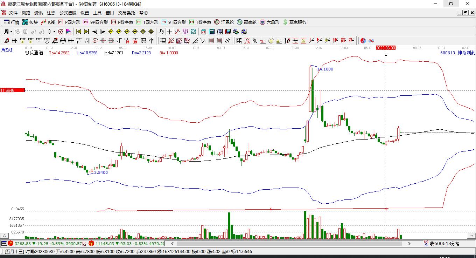
Task: Click the colored flag chart icon
Action: pos(69,32)
